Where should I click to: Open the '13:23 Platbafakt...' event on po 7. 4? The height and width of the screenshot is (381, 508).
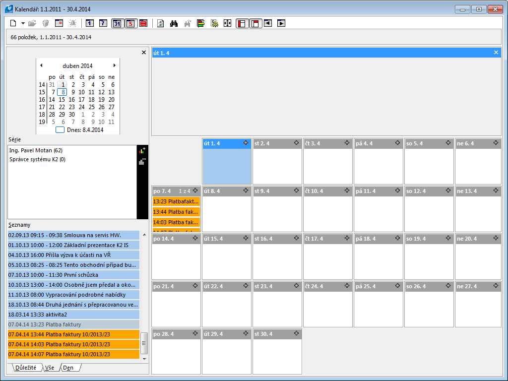pos(176,201)
